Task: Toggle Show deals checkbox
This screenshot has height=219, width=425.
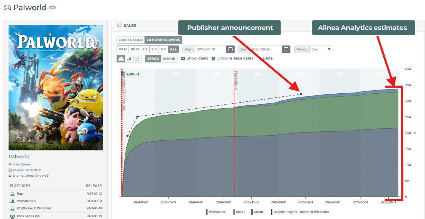Action: click(183, 58)
